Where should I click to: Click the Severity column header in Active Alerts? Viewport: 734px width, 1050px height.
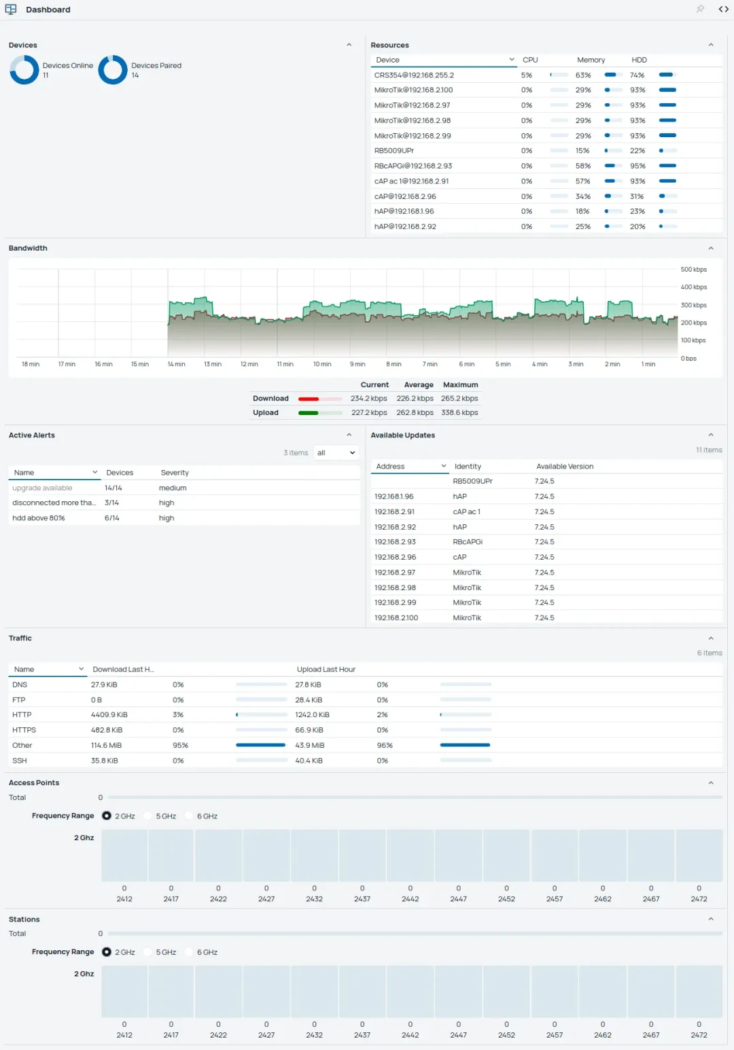click(175, 473)
